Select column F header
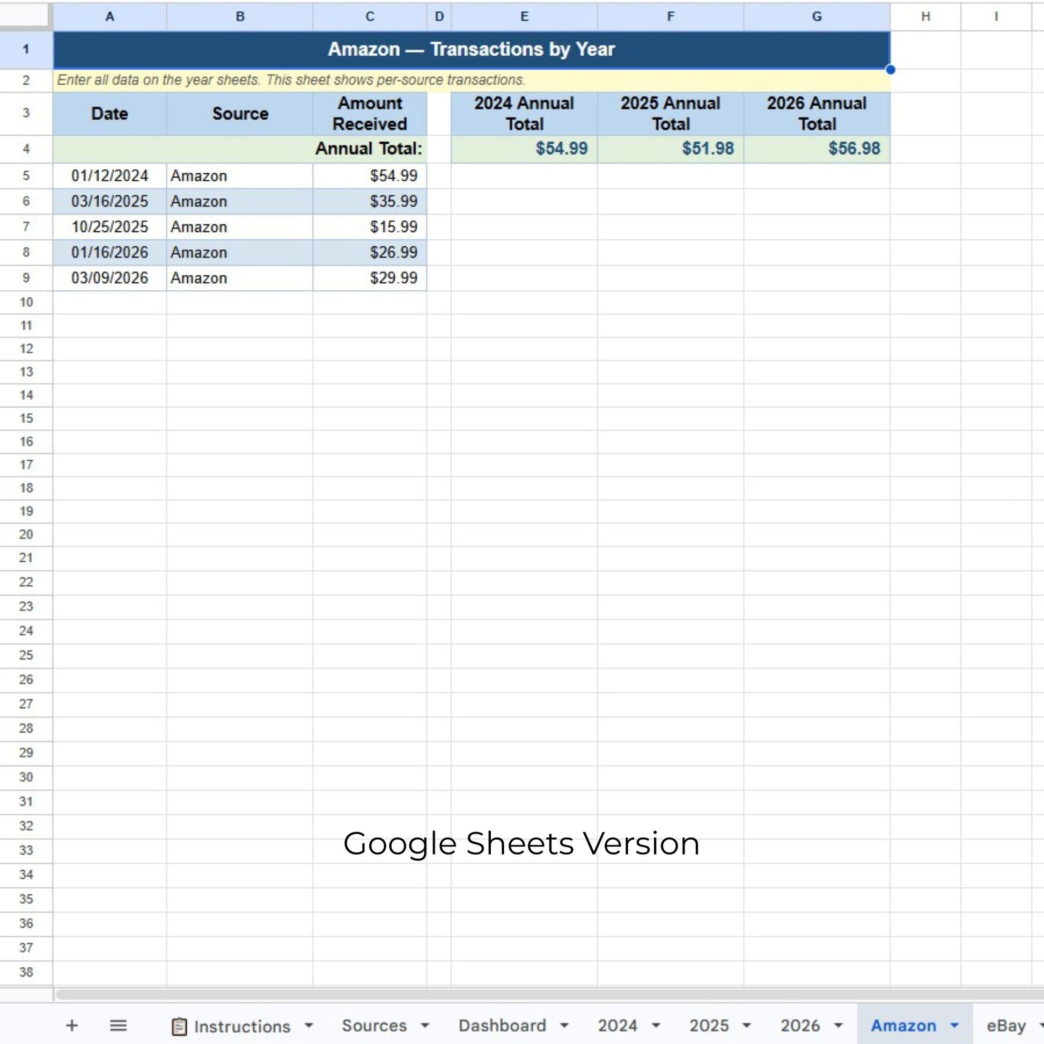Screen dimensions: 1044x1044 pyautogui.click(x=671, y=17)
